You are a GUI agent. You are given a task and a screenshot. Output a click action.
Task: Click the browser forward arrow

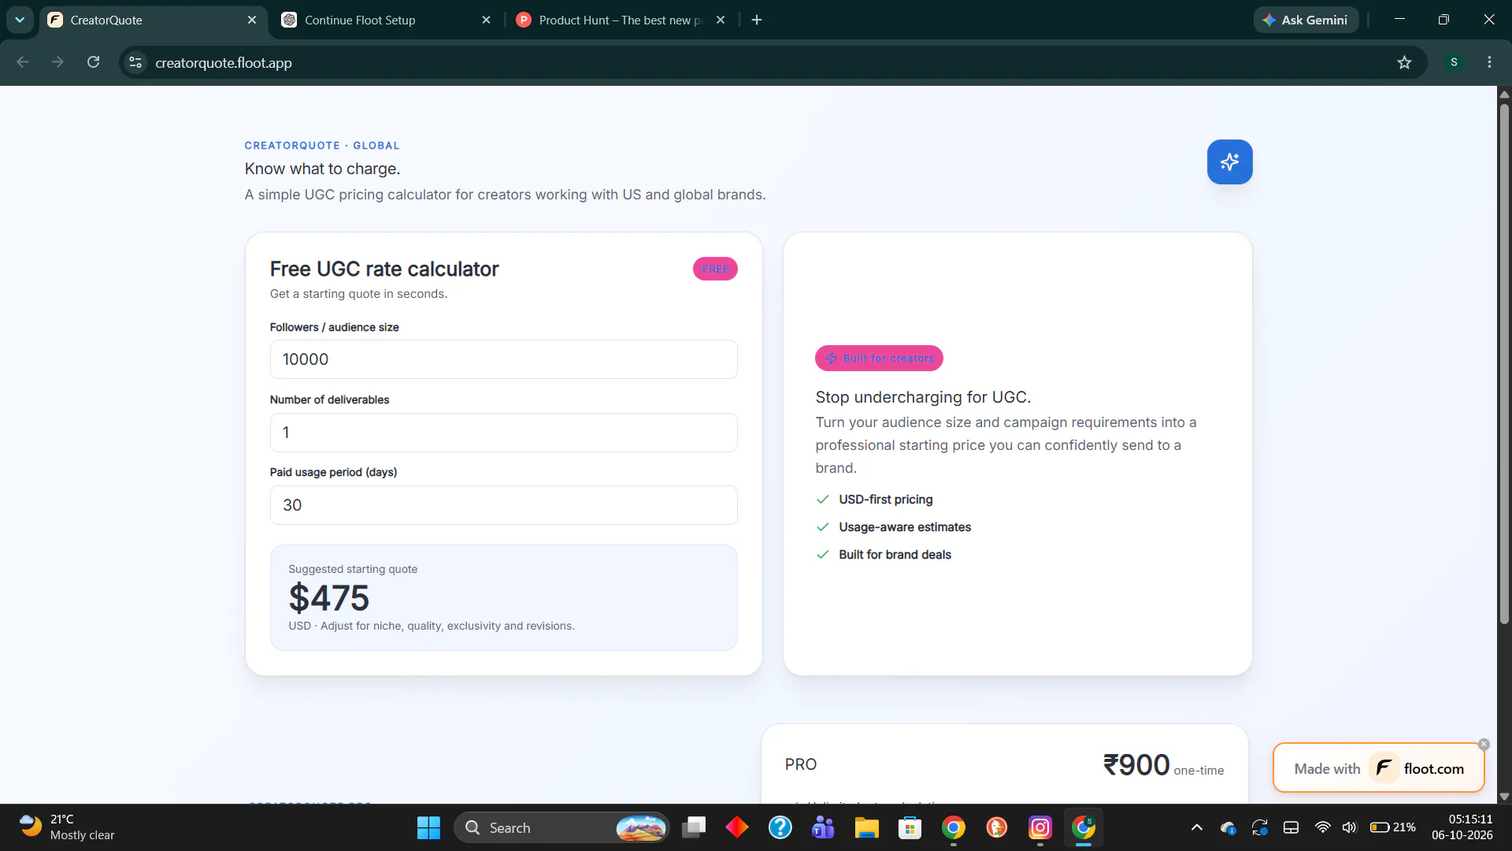click(57, 62)
